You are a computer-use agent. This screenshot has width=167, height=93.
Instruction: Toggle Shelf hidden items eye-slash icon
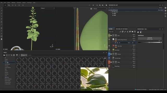click(11, 55)
